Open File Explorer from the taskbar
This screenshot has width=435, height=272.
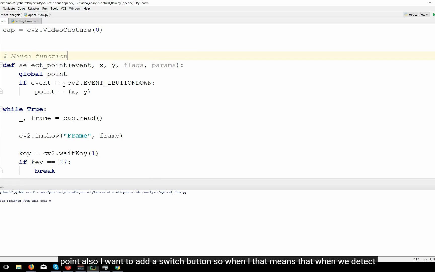pyautogui.click(x=19, y=267)
